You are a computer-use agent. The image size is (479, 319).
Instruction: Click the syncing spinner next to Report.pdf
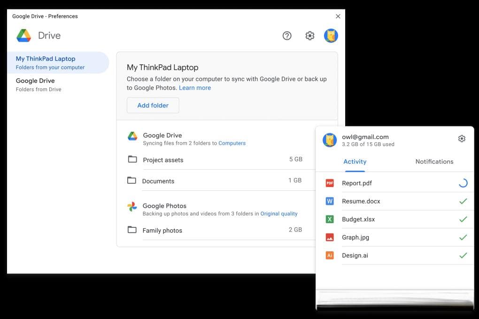pos(463,183)
